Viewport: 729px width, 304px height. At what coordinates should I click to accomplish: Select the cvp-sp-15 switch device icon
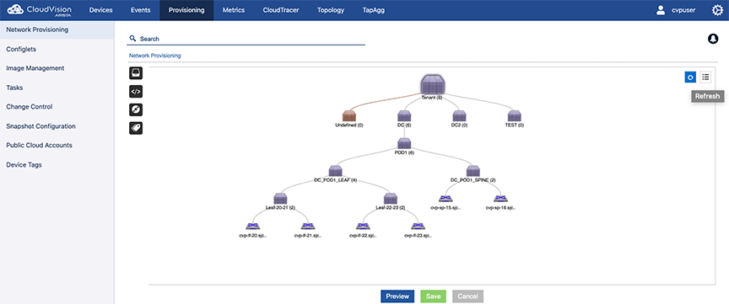click(445, 199)
